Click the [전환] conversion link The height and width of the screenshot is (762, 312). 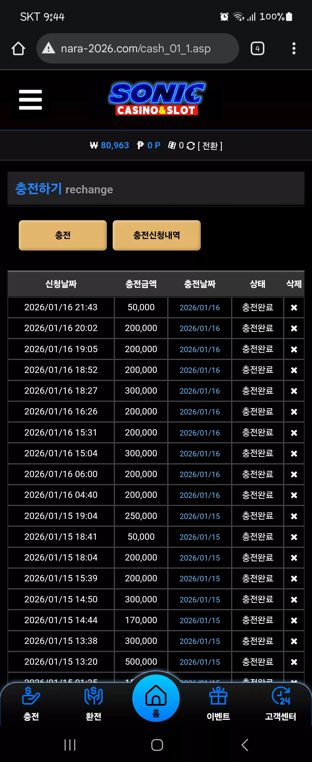210,145
